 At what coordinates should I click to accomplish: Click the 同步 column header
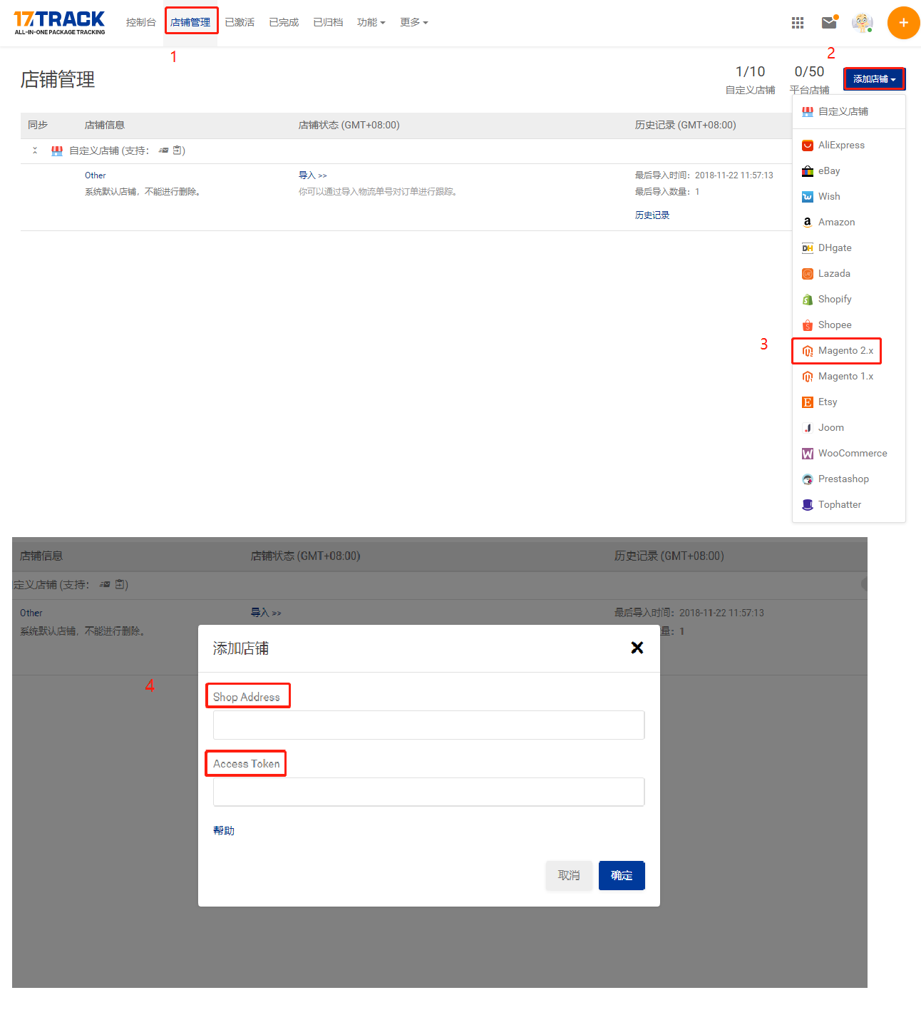click(x=38, y=125)
